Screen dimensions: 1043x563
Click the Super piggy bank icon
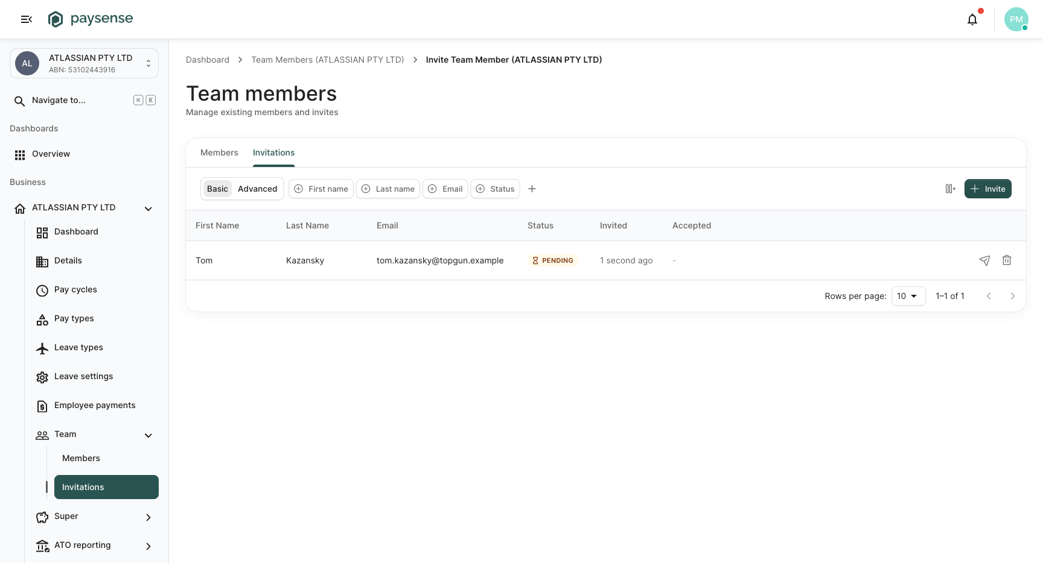tap(42, 517)
